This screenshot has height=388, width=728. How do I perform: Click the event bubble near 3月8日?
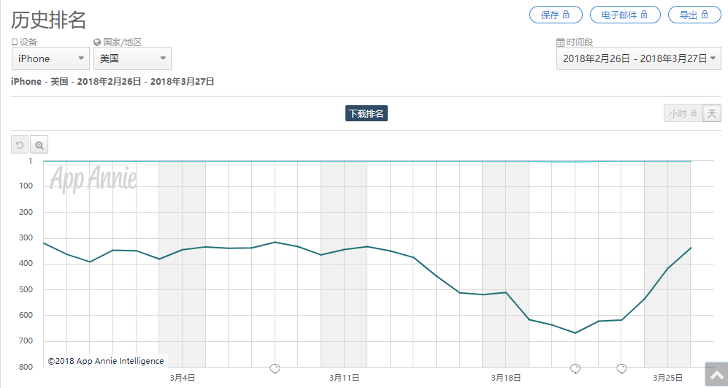point(275,369)
